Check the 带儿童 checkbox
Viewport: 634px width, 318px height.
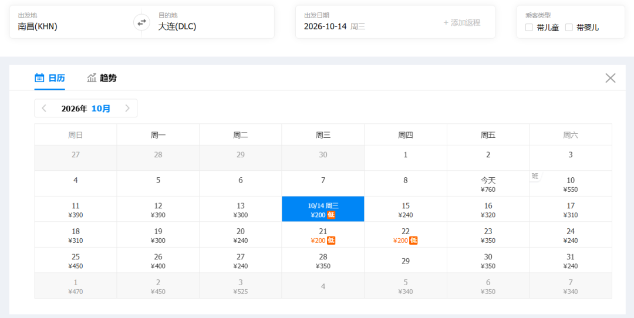click(x=529, y=28)
